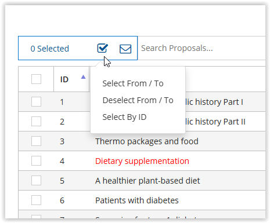Tick the checkbox in row 3

pos(36,141)
